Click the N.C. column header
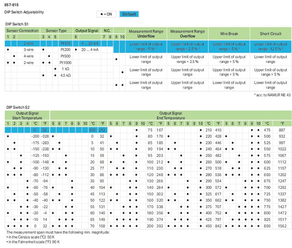This screenshot has height=248, width=292. [x=107, y=31]
